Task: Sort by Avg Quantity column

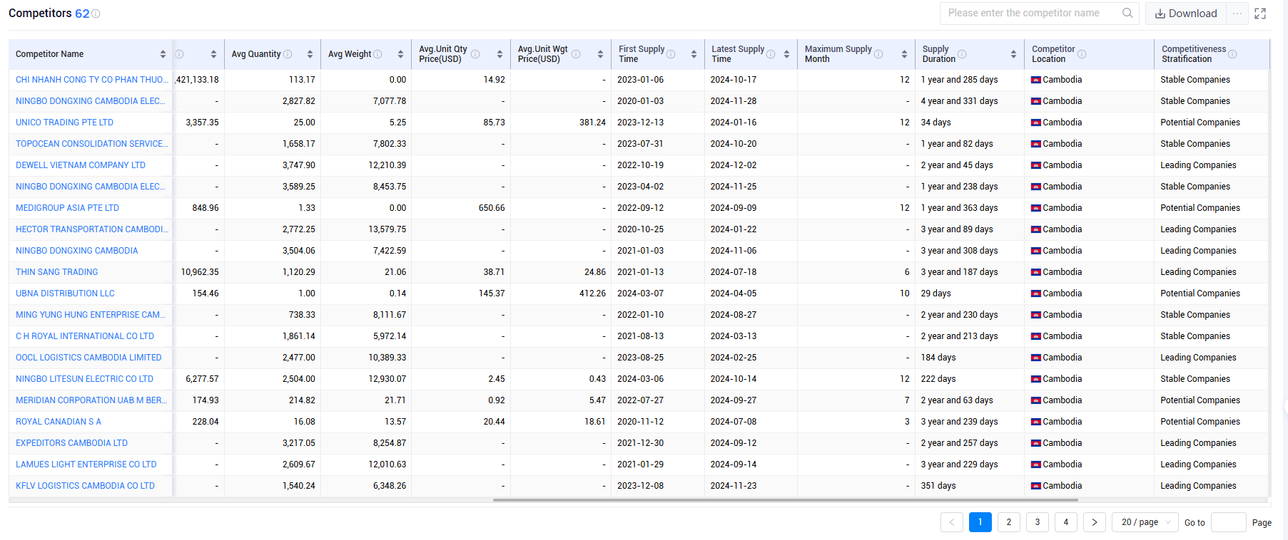Action: pos(310,54)
